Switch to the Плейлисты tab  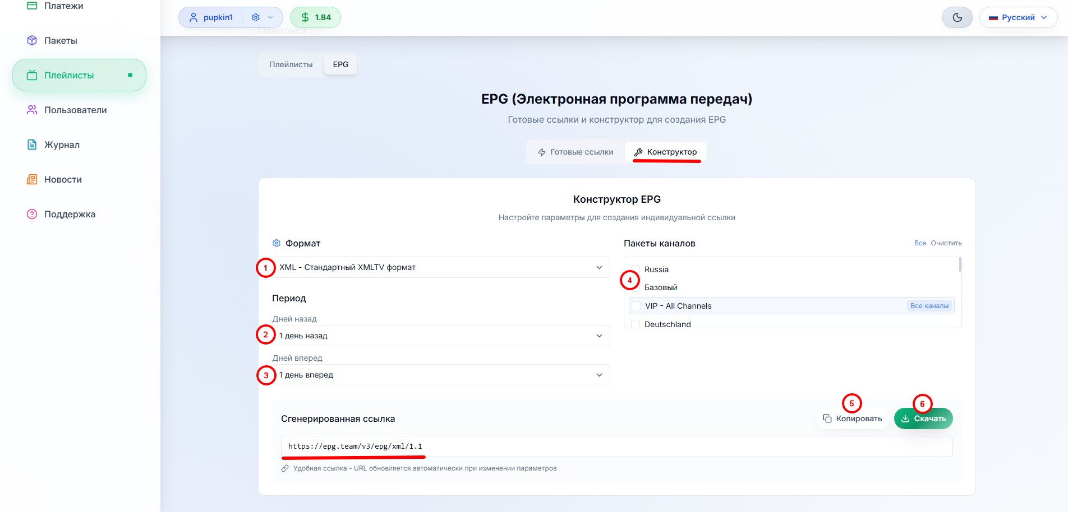click(x=291, y=64)
